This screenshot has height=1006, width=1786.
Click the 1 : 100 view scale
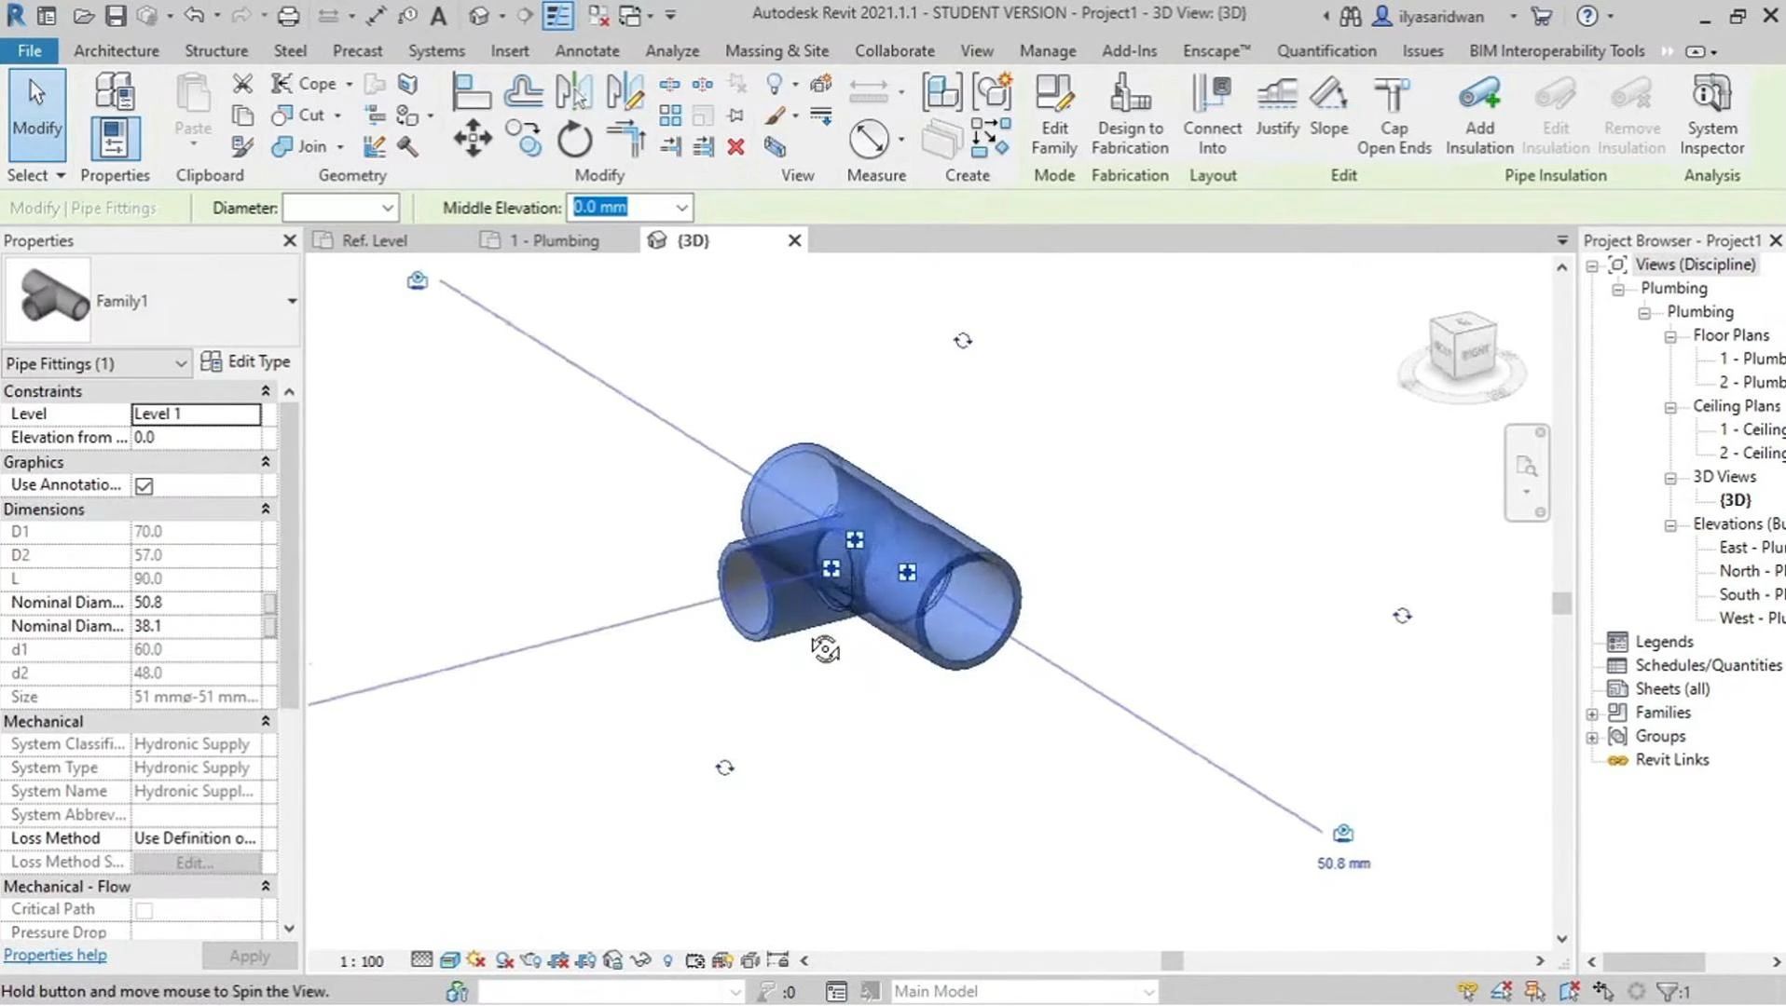361,961
